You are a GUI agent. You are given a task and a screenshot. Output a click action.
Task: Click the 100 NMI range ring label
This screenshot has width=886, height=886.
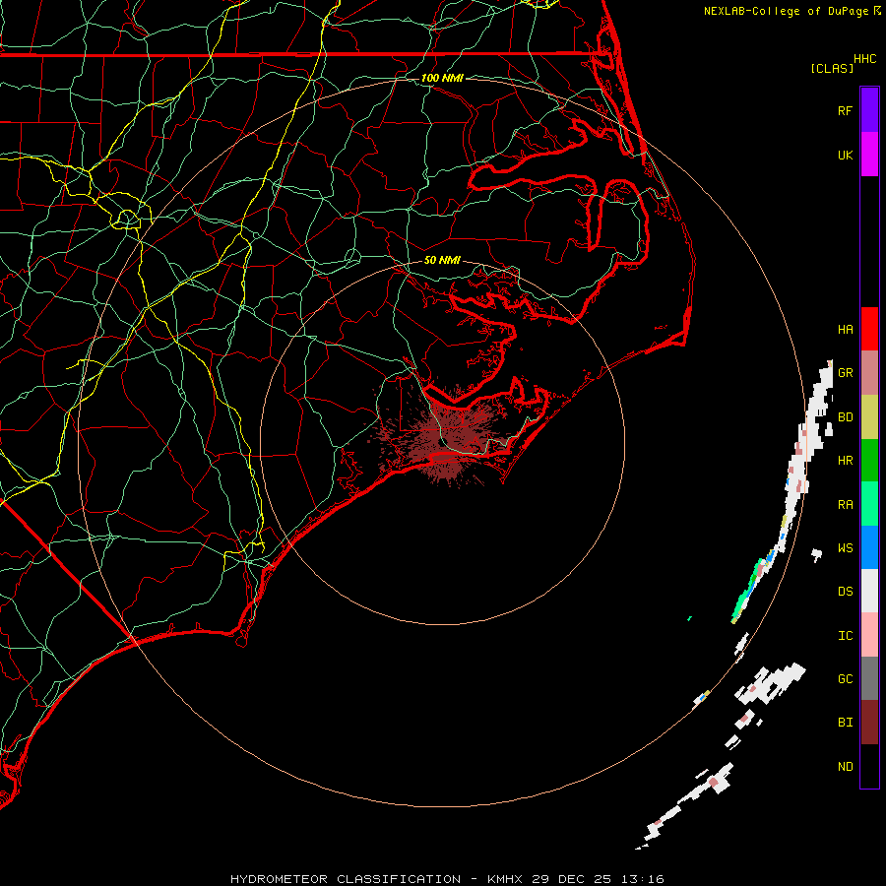tap(442, 78)
